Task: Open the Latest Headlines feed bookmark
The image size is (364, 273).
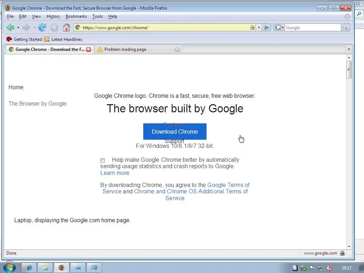Action: (x=63, y=39)
